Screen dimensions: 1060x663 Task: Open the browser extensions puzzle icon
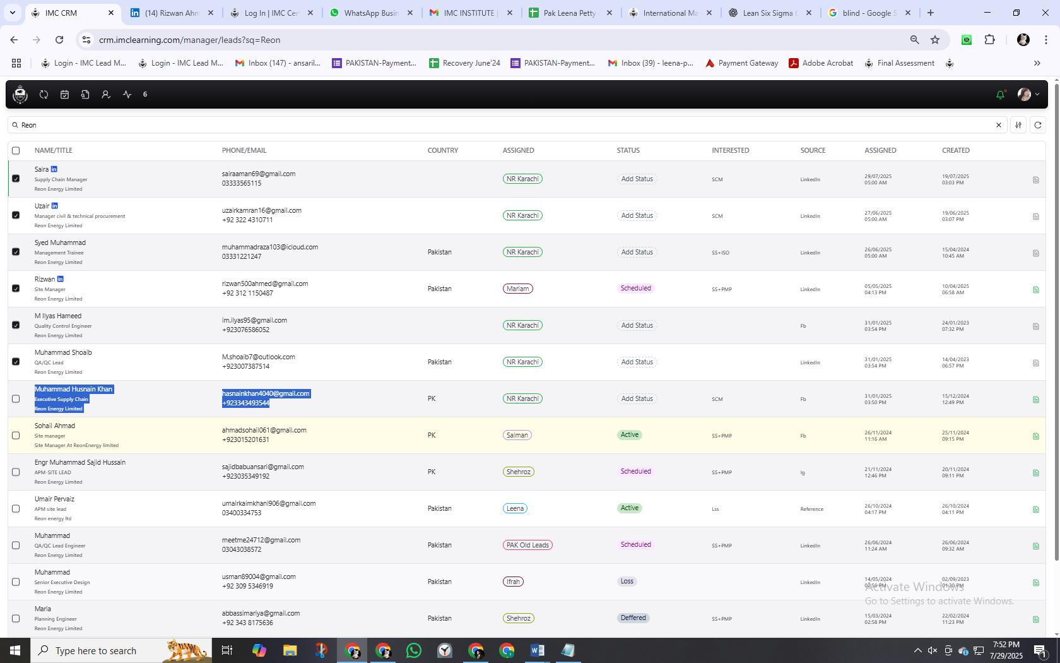click(989, 40)
